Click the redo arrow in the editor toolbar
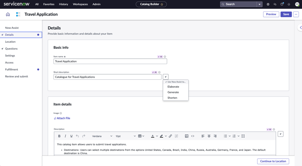Image resolution: width=302 pixels, height=166 pixels. (83, 136)
